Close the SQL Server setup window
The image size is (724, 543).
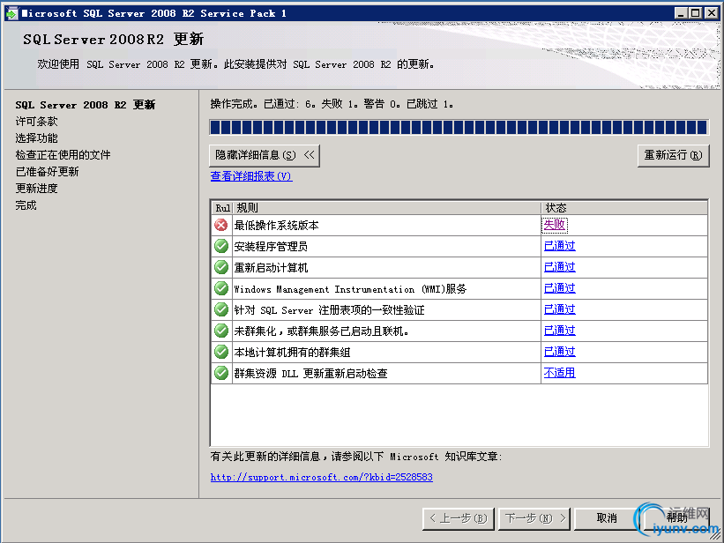[x=712, y=13]
